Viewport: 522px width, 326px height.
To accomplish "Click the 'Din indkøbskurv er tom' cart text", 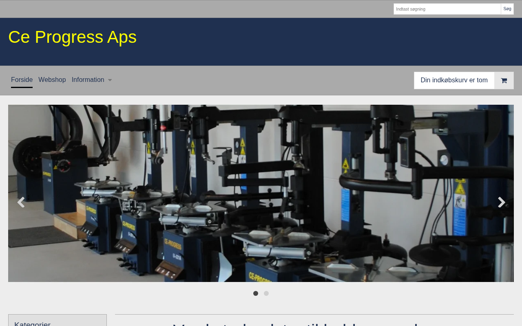I will coord(454,80).
